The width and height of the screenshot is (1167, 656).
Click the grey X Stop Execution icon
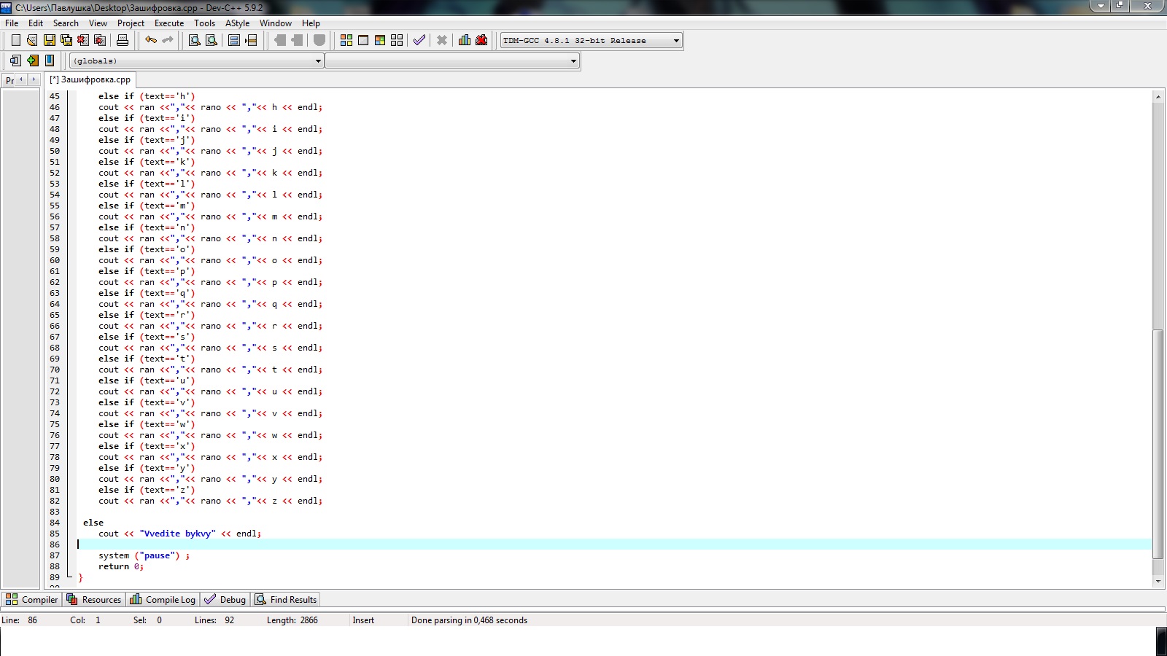point(442,40)
